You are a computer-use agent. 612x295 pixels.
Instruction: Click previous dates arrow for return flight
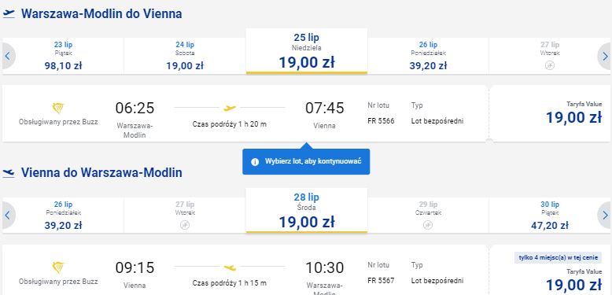coord(8,216)
